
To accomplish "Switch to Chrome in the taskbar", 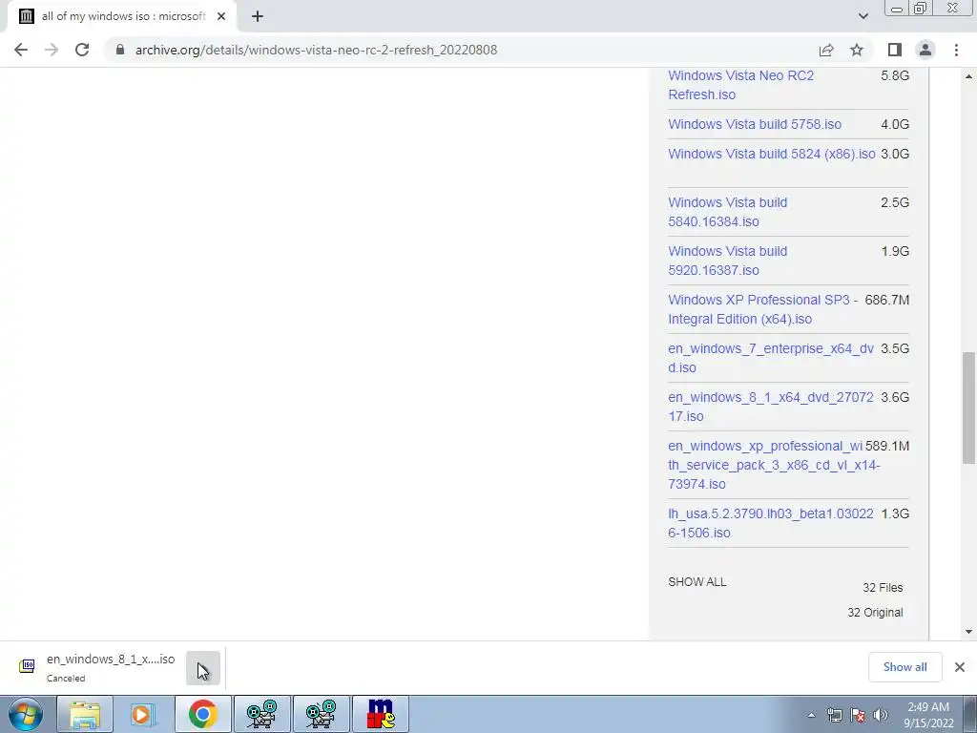I will [x=202, y=714].
